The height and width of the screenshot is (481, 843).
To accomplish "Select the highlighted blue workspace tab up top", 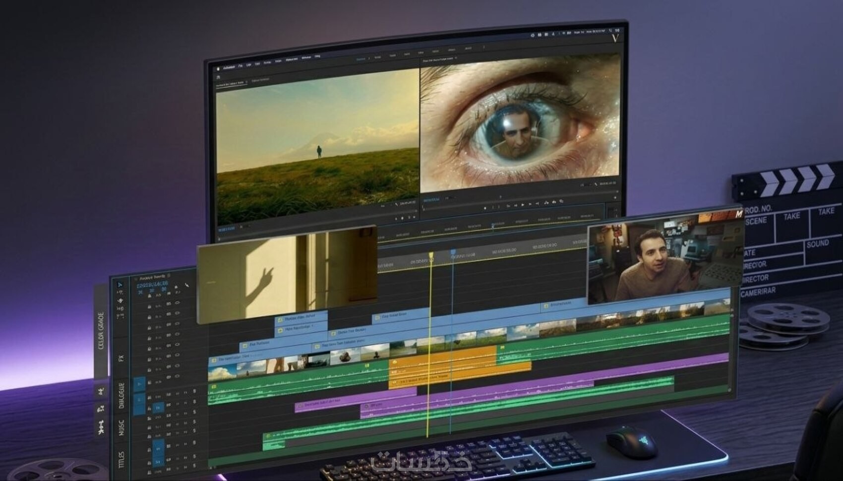I will (361, 59).
